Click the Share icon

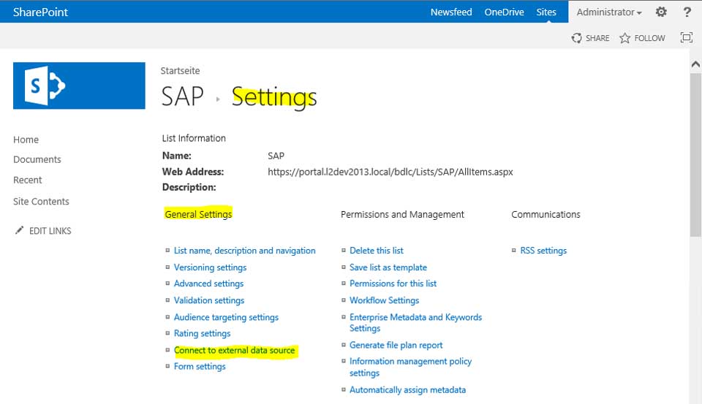[577, 38]
